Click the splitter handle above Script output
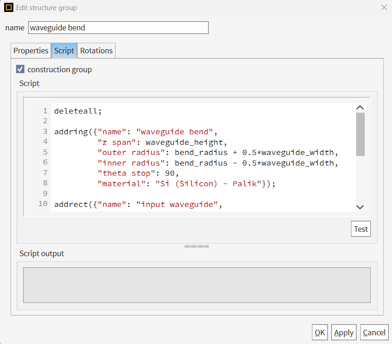The image size is (392, 344). pos(196,247)
